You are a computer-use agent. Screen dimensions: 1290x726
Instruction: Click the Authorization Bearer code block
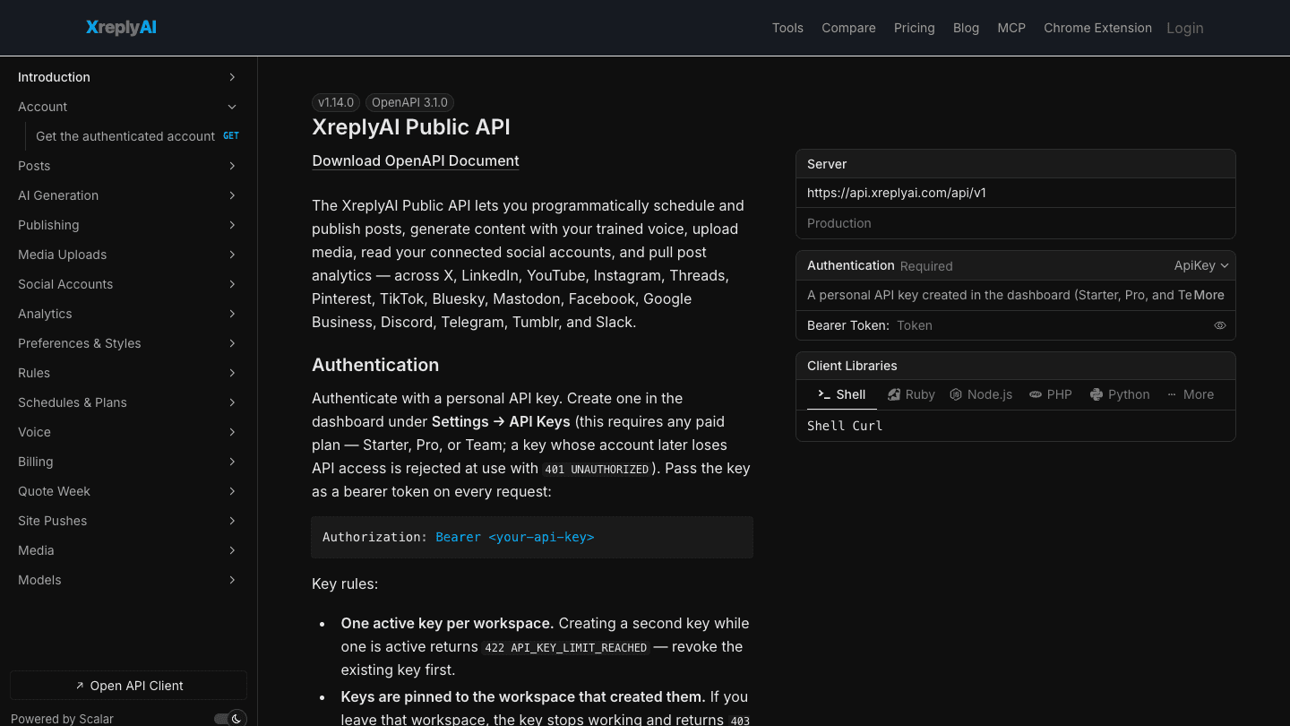pyautogui.click(x=532, y=537)
